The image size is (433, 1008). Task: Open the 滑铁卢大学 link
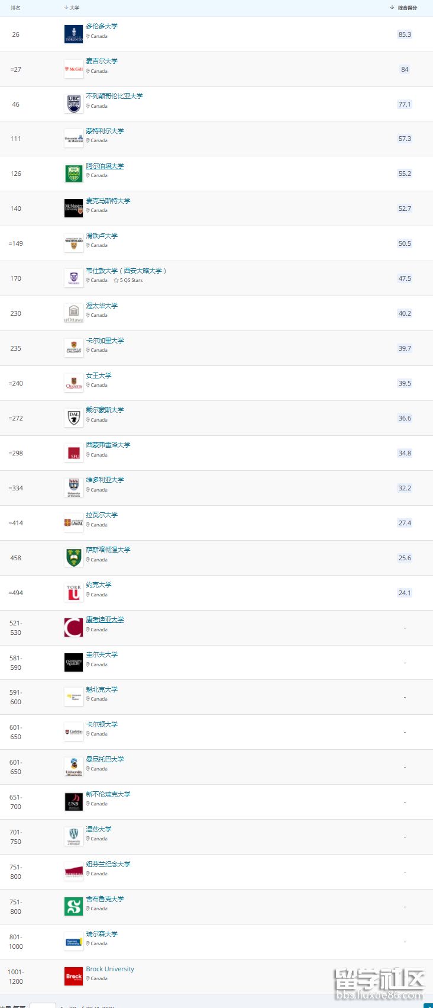(102, 236)
